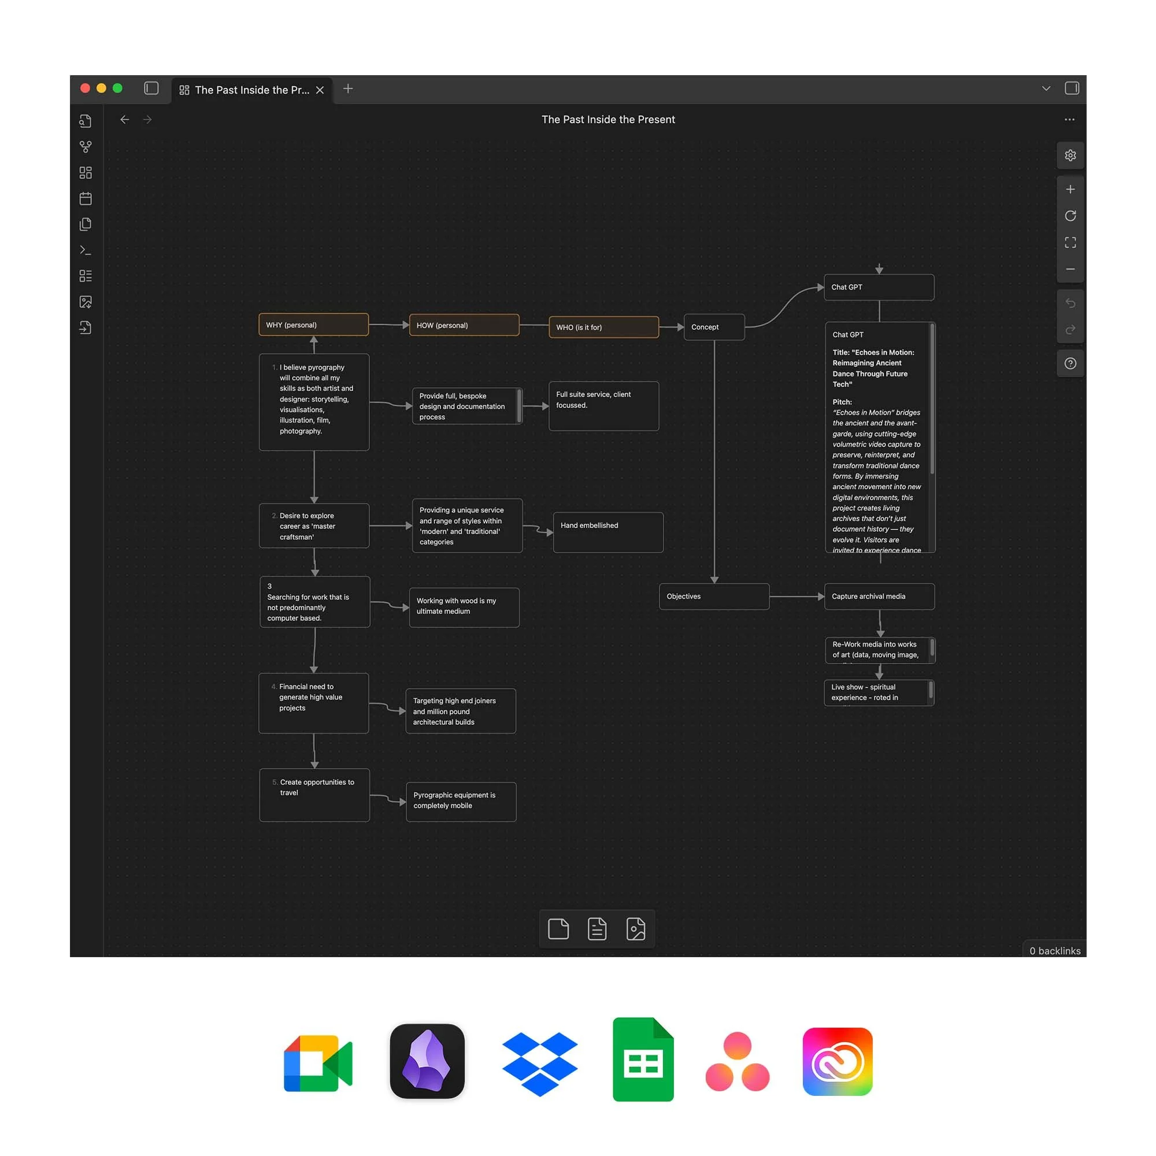Viewport: 1156px width, 1156px height.
Task: Open today's daily note calendar icon
Action: 86,199
